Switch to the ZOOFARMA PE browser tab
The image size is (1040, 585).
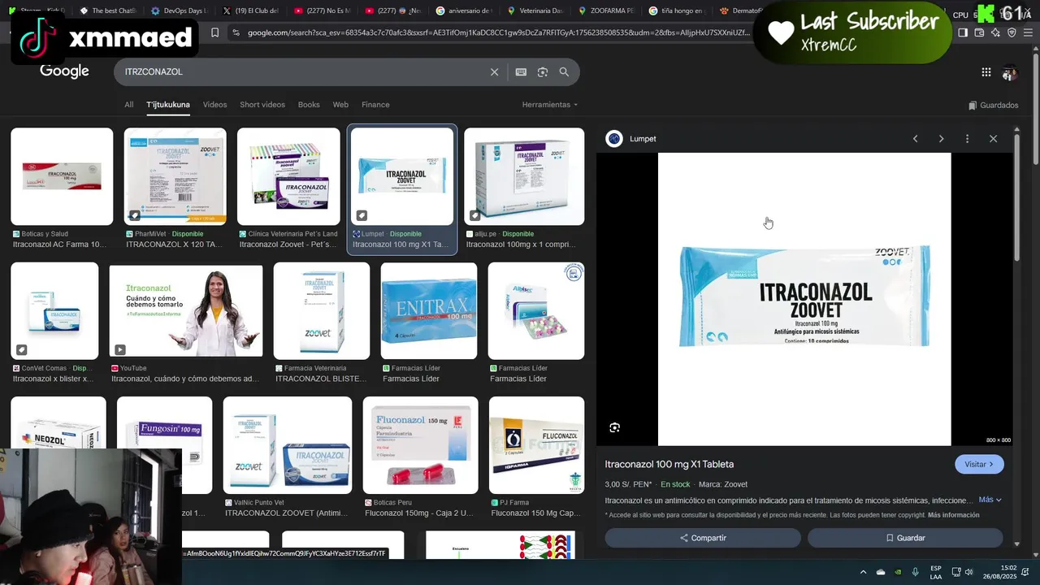coord(606,11)
